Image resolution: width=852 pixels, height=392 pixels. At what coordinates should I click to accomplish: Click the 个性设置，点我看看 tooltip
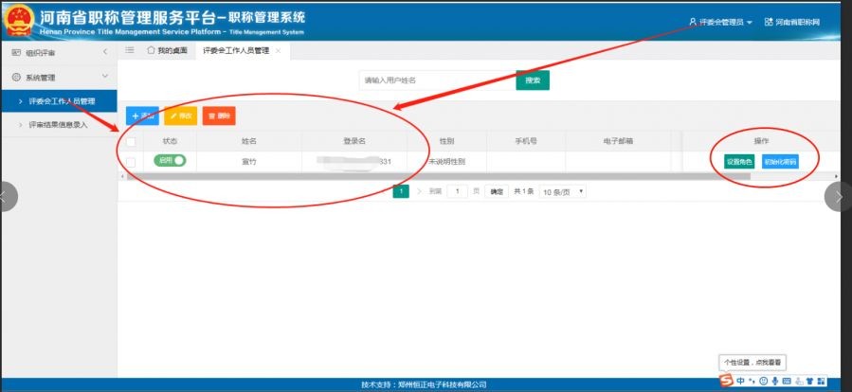[x=752, y=362]
